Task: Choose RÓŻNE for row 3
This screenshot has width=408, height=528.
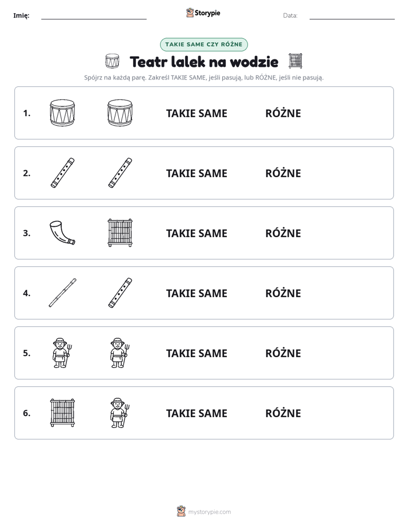Action: [x=283, y=233]
